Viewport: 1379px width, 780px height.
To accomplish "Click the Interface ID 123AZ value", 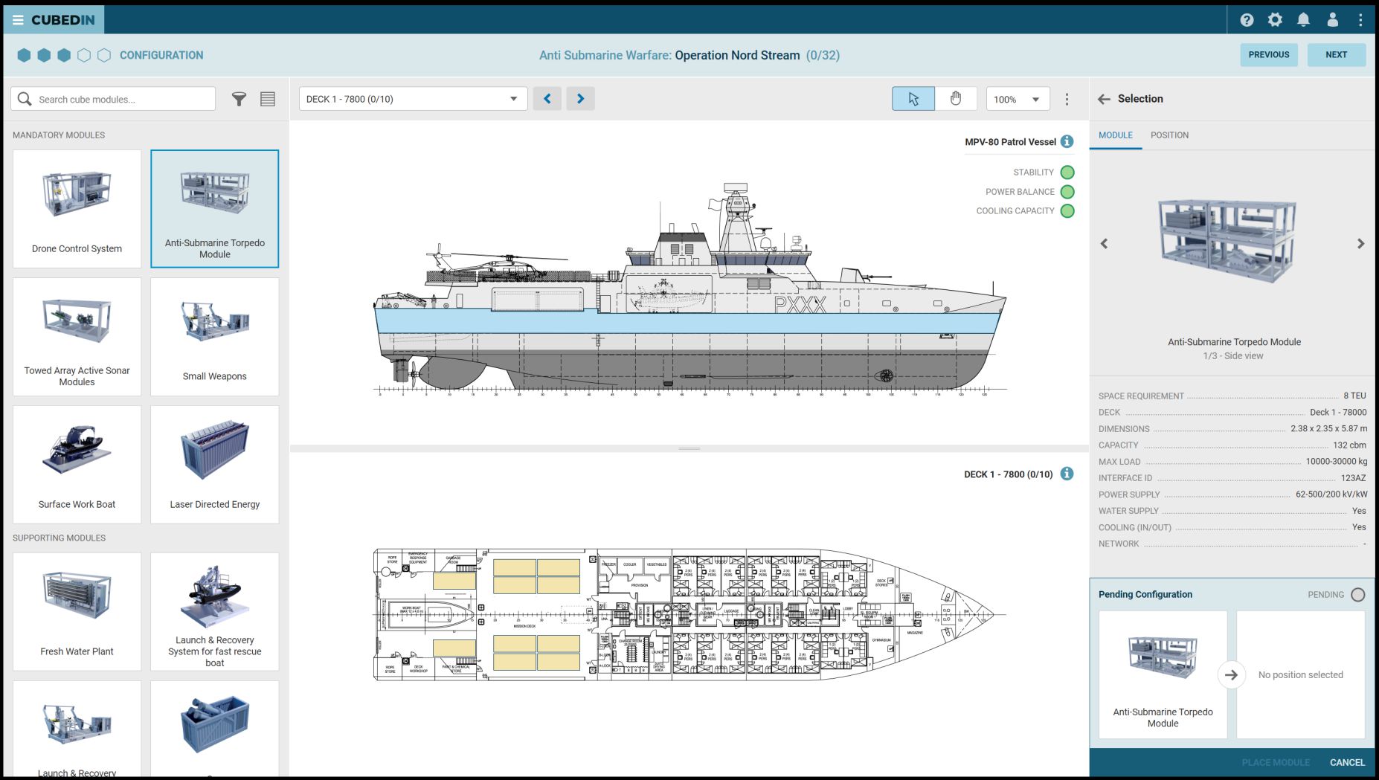I will click(1353, 478).
